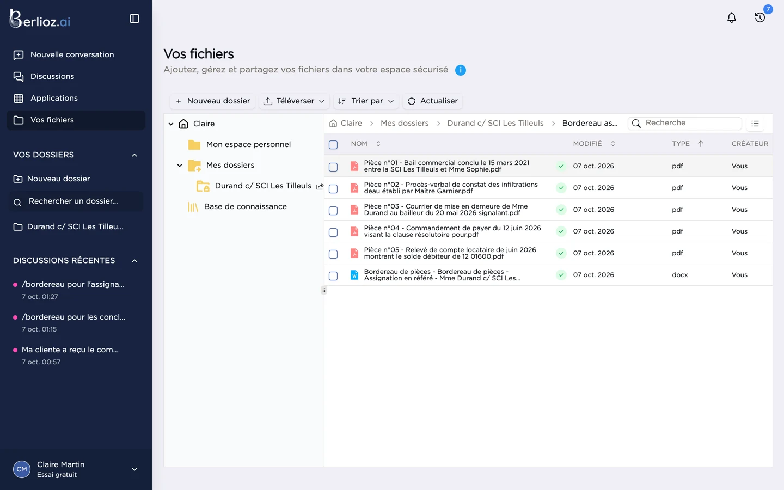Collapse the Claire tree root chevron
The image size is (784, 490).
tap(171, 124)
